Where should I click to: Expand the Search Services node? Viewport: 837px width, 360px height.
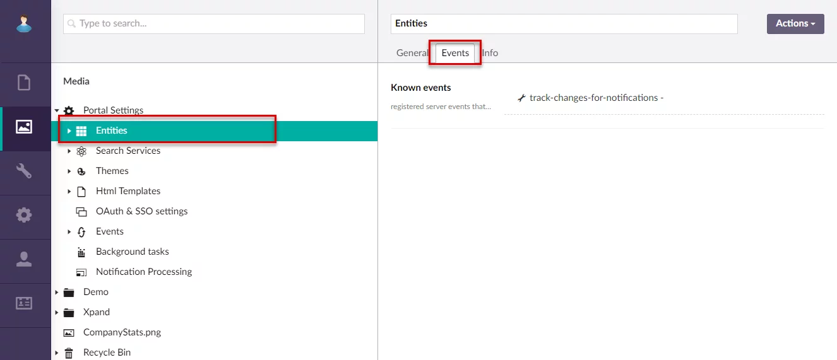coord(69,151)
